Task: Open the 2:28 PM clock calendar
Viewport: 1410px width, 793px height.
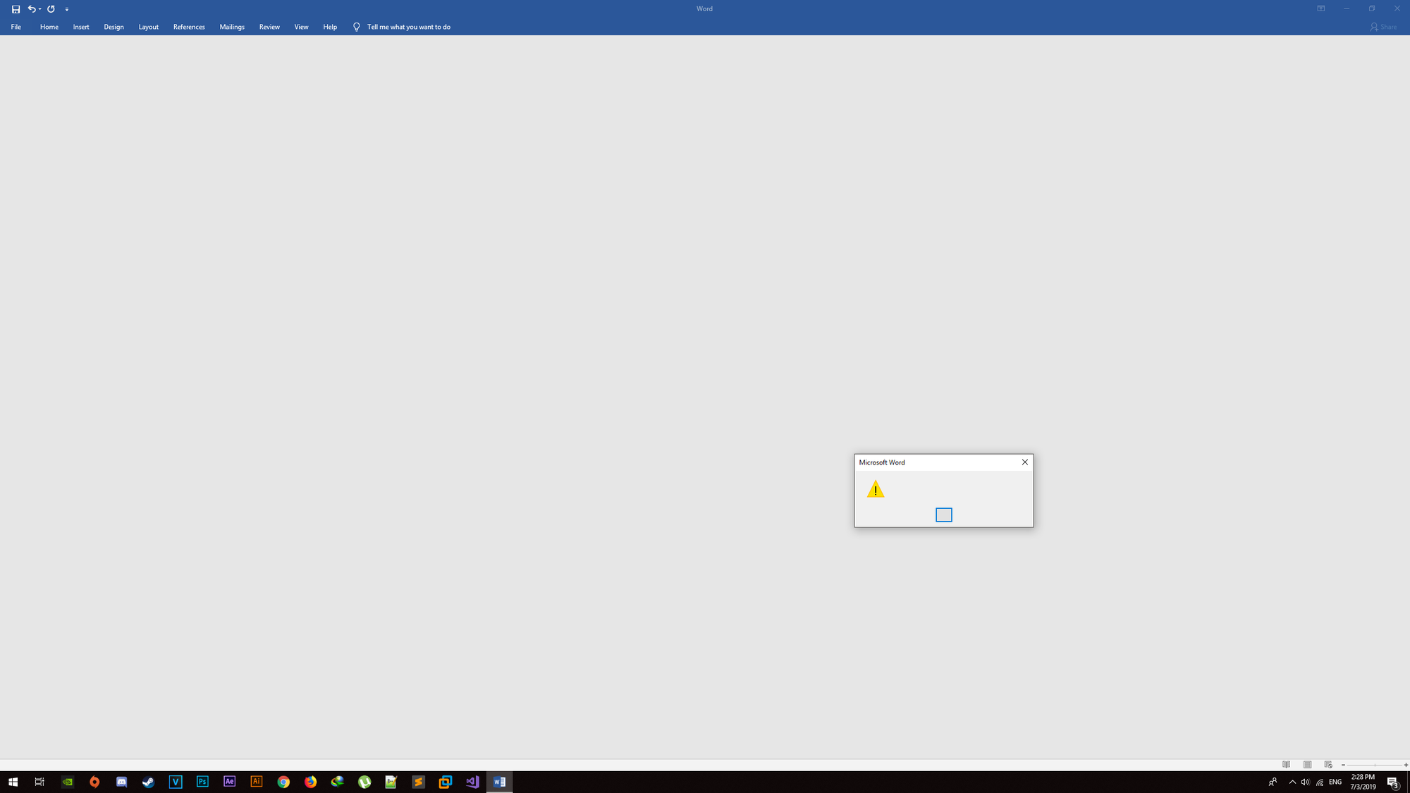Action: coord(1363,782)
